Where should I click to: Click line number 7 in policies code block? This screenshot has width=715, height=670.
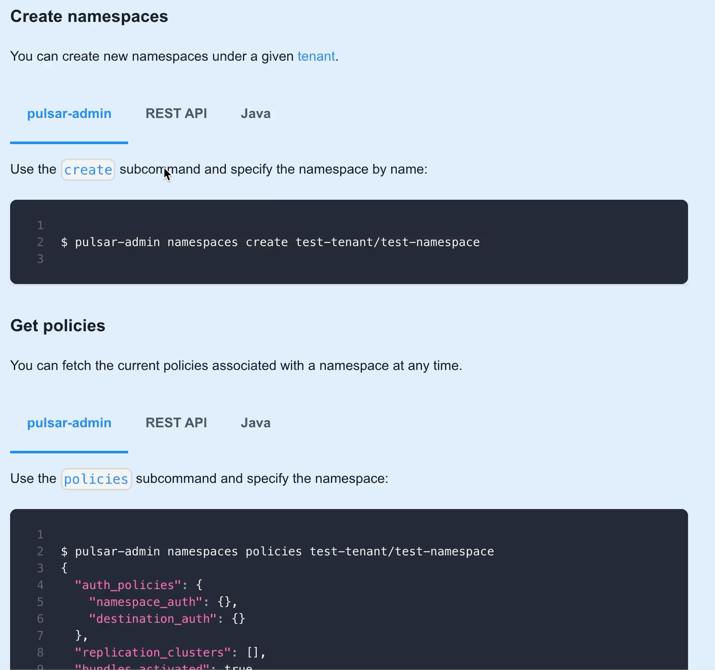[x=40, y=636]
